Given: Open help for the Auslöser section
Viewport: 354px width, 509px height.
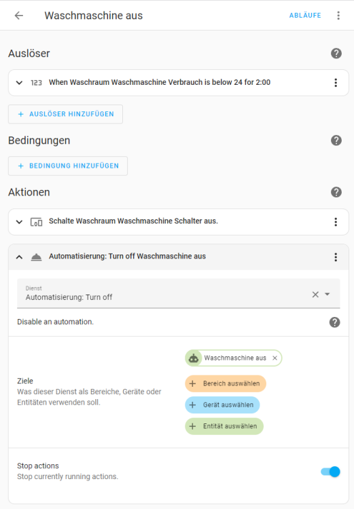Looking at the screenshot, I should pyautogui.click(x=336, y=53).
